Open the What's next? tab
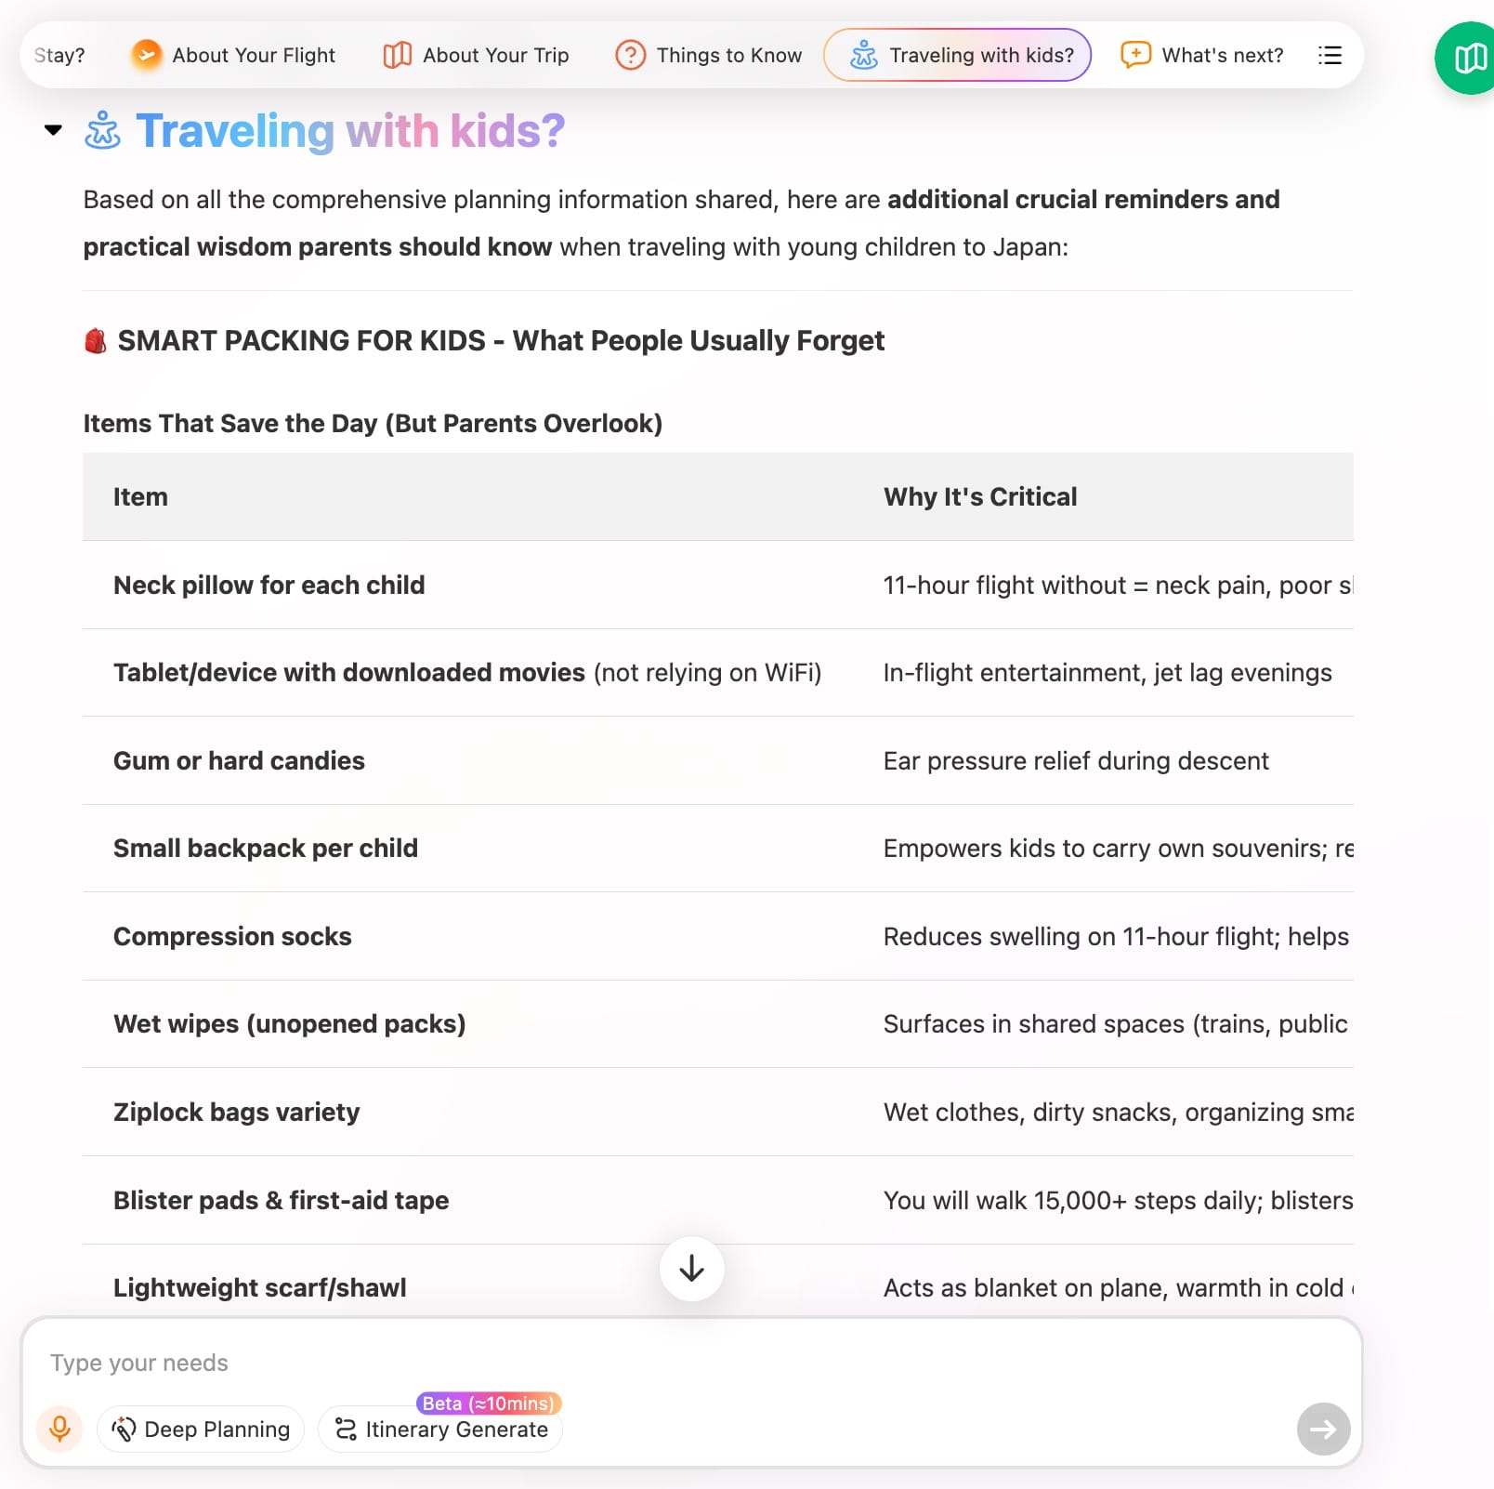The width and height of the screenshot is (1494, 1489). tap(1202, 55)
